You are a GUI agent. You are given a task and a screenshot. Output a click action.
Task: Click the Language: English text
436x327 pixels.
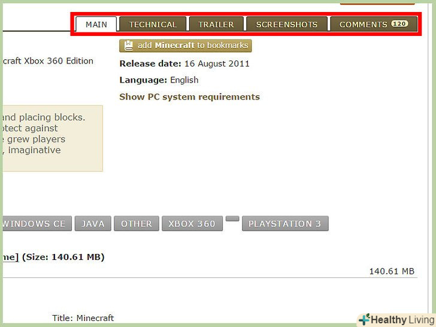(159, 80)
